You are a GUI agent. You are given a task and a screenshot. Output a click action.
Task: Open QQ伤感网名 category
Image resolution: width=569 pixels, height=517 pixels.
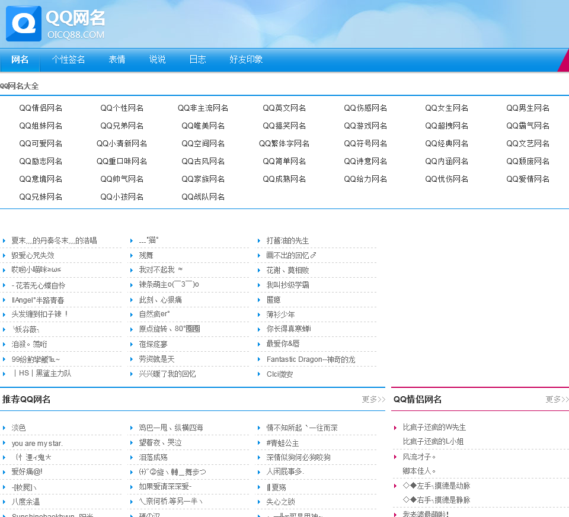[366, 108]
